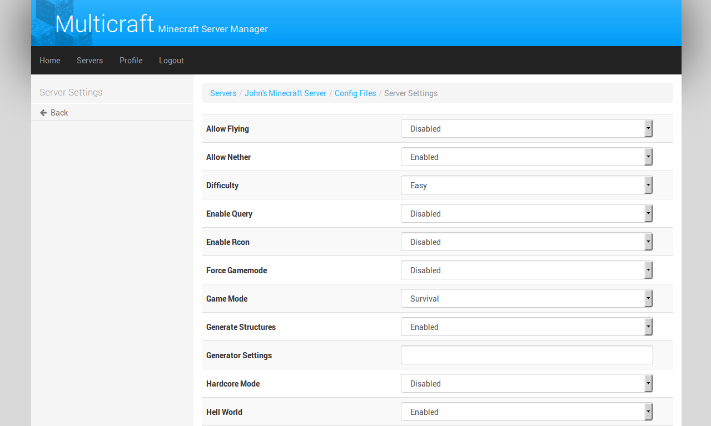The height and width of the screenshot is (426, 711).
Task: Click the Generator Settings label
Action: pos(239,355)
